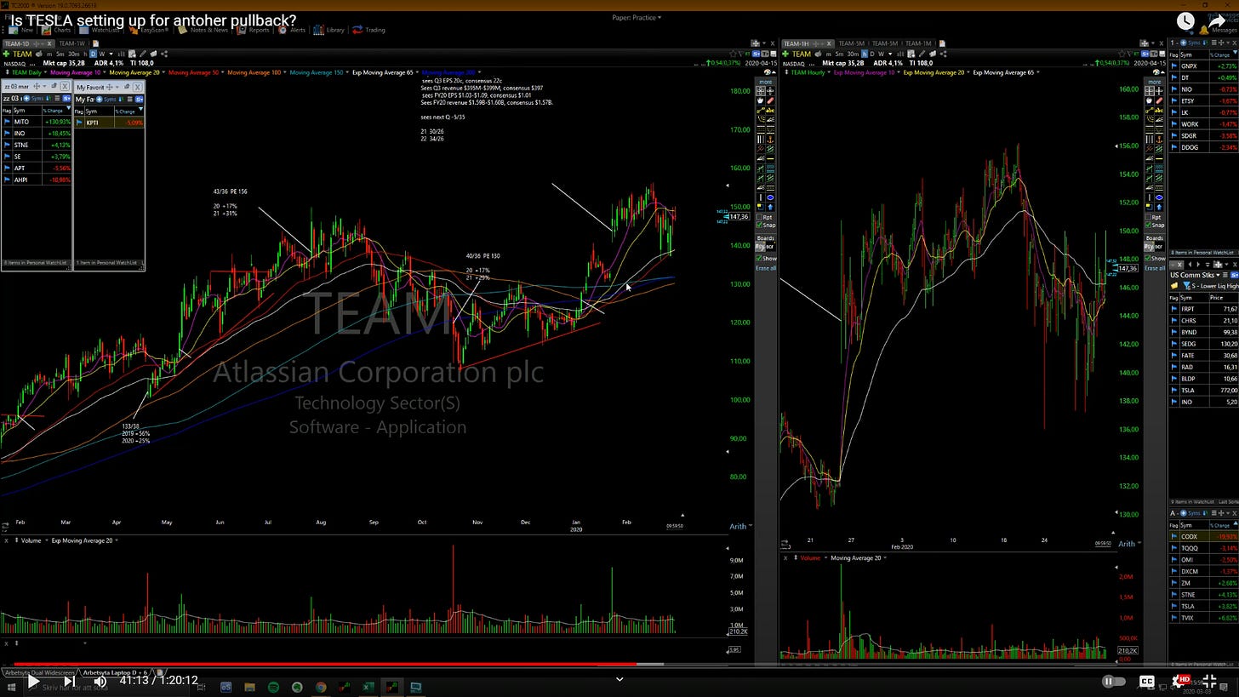Toggle Show checkbox in daily chart palette
Viewport: 1239px width, 697px height.
pyautogui.click(x=759, y=258)
